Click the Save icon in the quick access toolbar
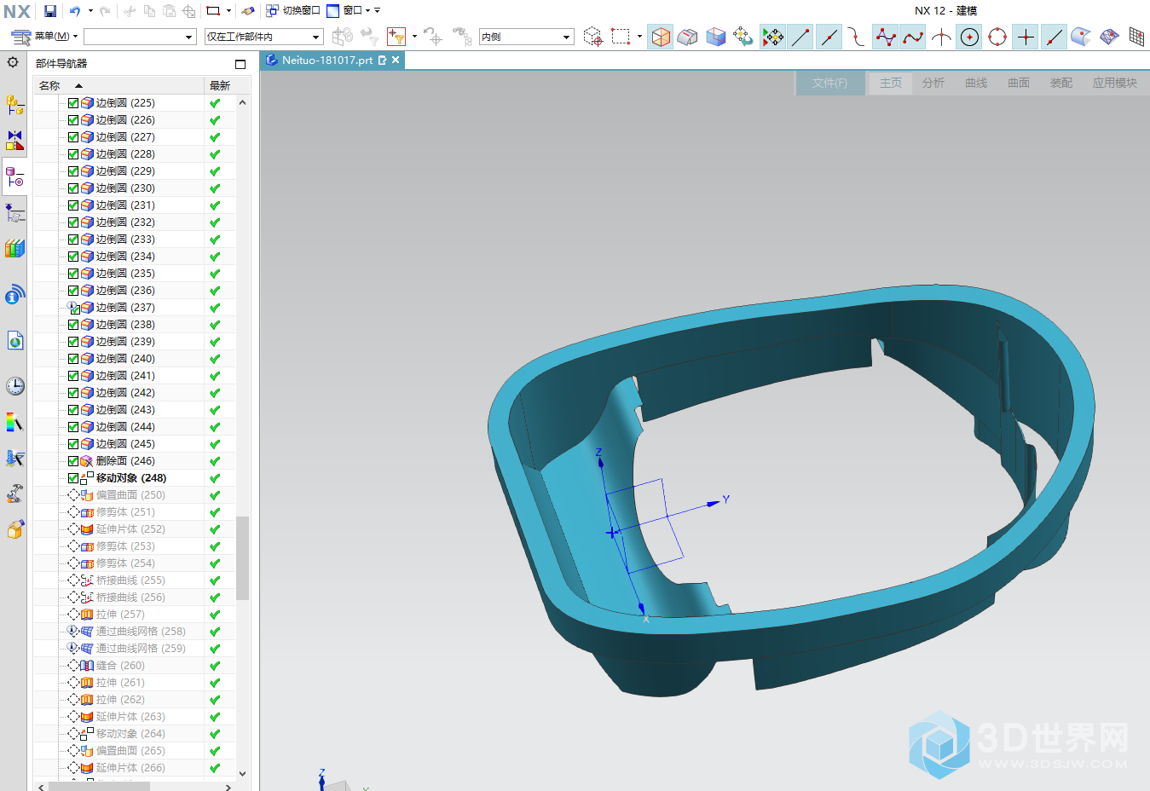 tap(50, 11)
